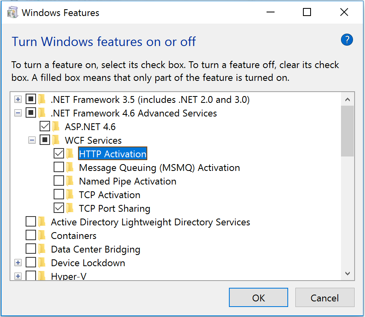Collapse the WCF Services subtree

[x=32, y=140]
